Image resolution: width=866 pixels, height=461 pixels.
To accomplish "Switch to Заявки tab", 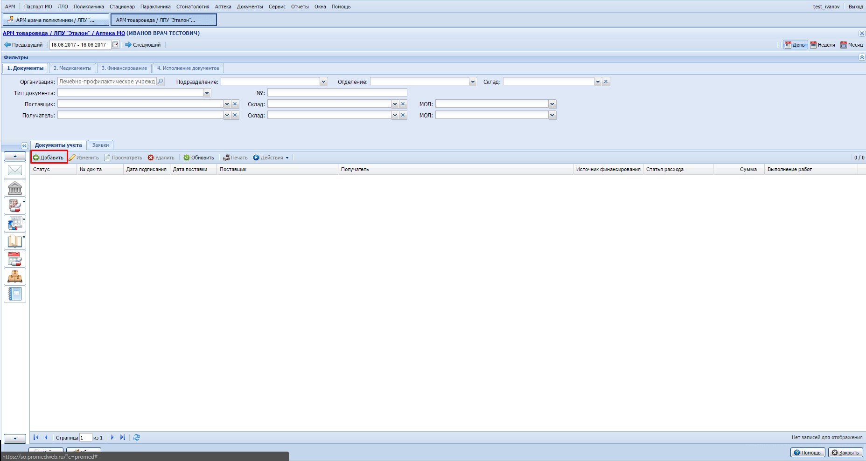I will pos(100,145).
